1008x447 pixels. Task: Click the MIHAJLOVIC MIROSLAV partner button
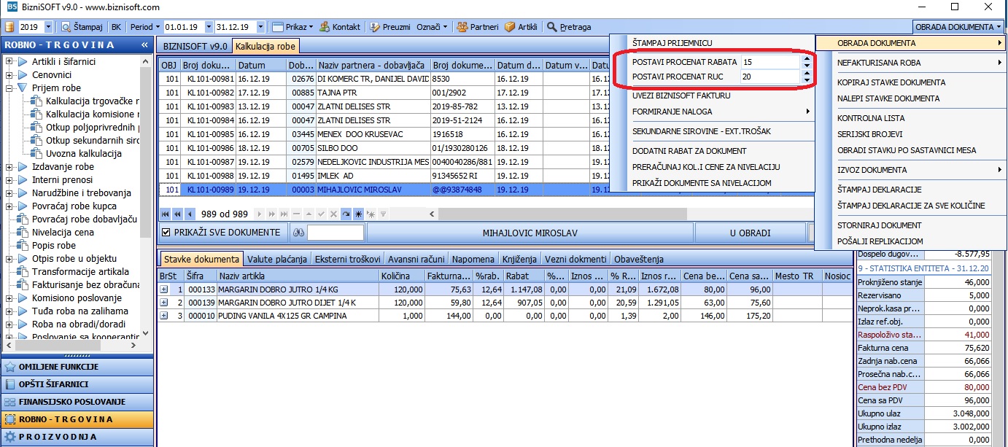pos(530,233)
